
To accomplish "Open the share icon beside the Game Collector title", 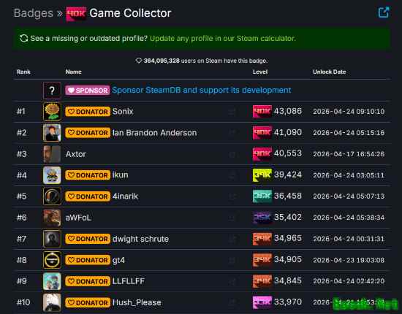I will [384, 12].
